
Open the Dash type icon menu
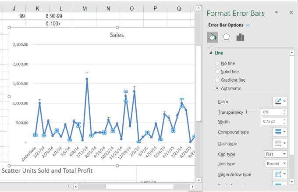280,143
